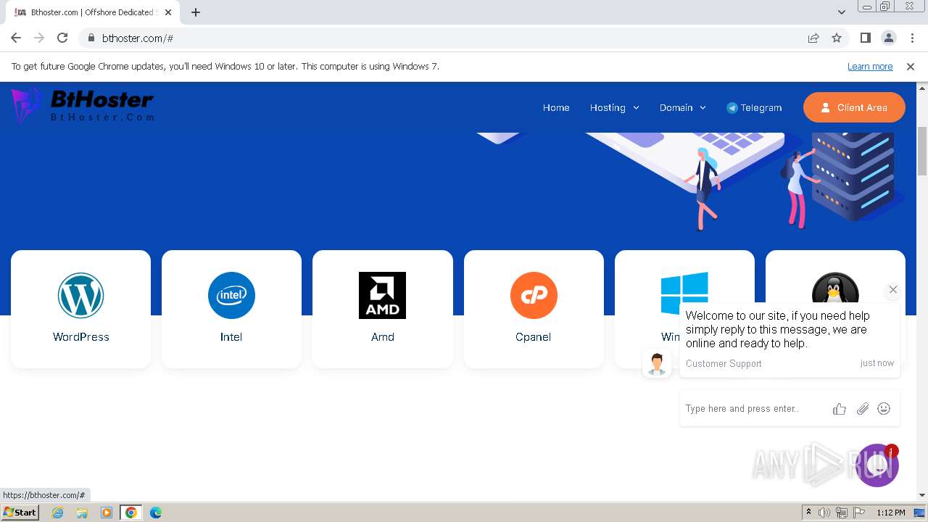Expand the Hosting menu
Image resolution: width=928 pixels, height=522 pixels.
[x=614, y=107]
